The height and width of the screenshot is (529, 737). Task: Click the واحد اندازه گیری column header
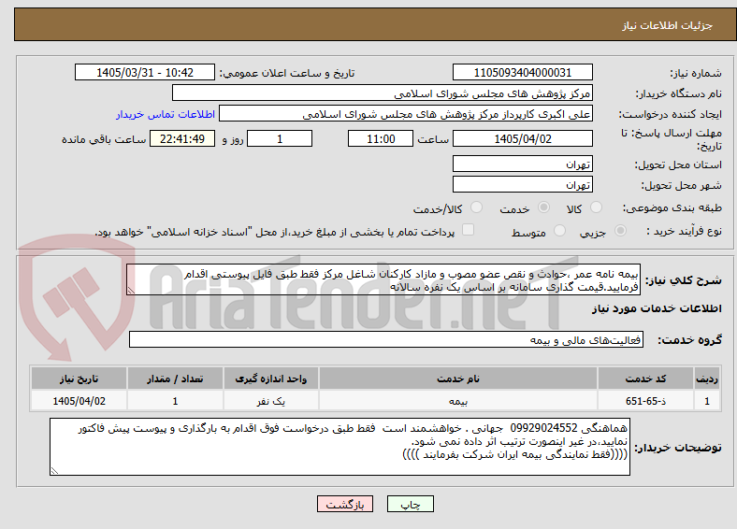point(270,379)
